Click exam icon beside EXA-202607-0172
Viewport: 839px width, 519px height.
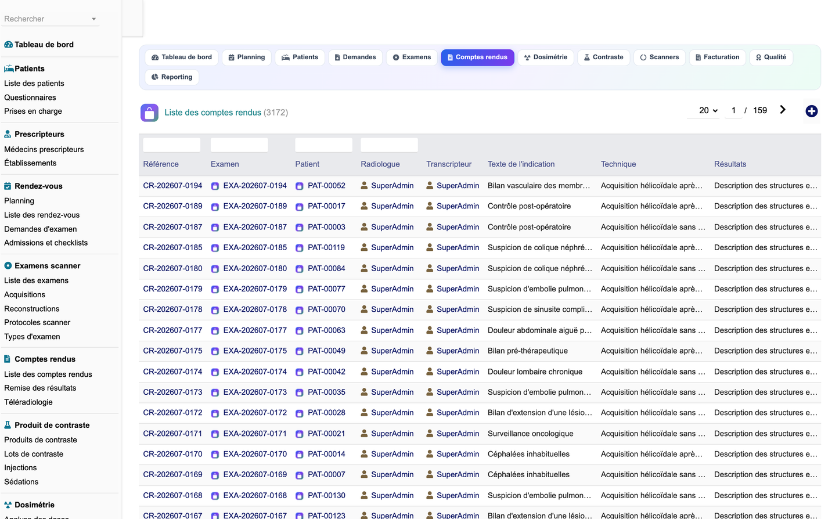(x=215, y=413)
